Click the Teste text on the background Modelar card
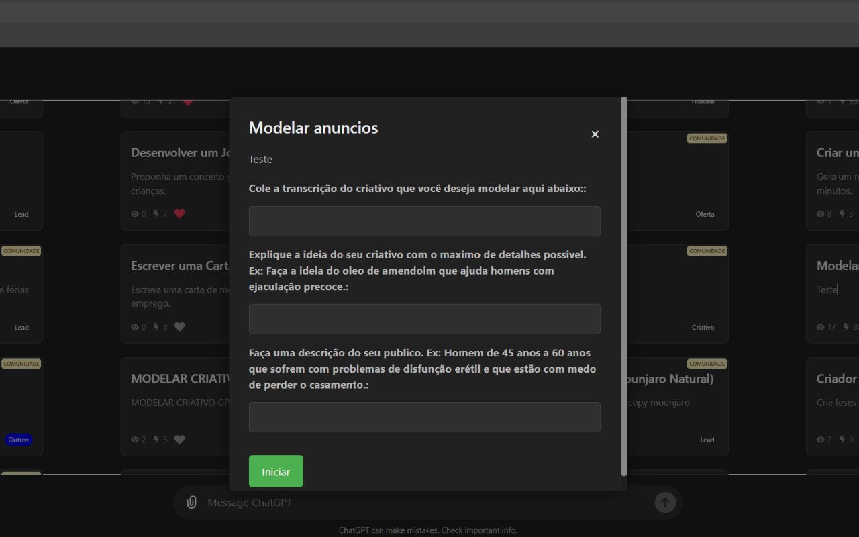Screen dimensions: 859x537 click(x=827, y=289)
